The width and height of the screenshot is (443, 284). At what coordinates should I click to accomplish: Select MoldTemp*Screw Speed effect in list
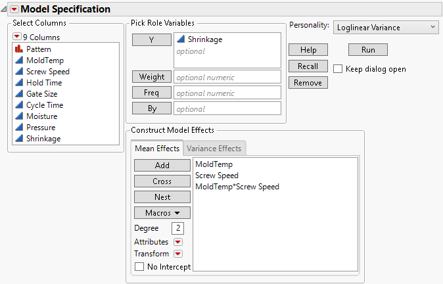pyautogui.click(x=237, y=187)
